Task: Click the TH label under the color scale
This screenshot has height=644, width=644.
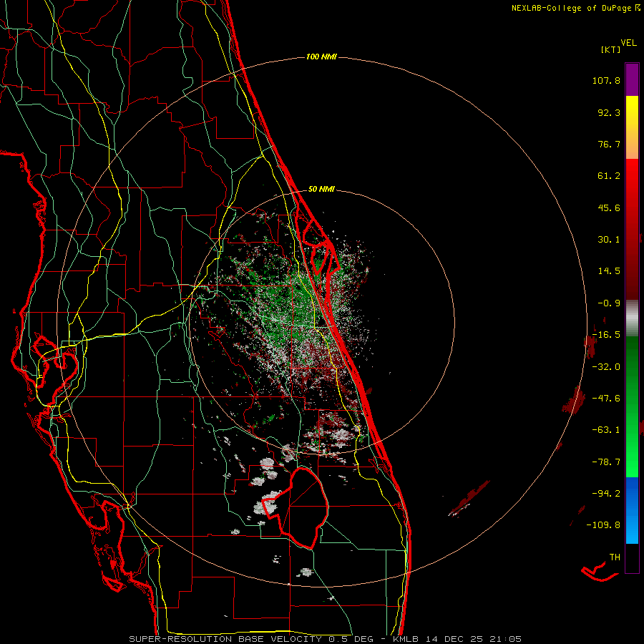Action: click(615, 557)
